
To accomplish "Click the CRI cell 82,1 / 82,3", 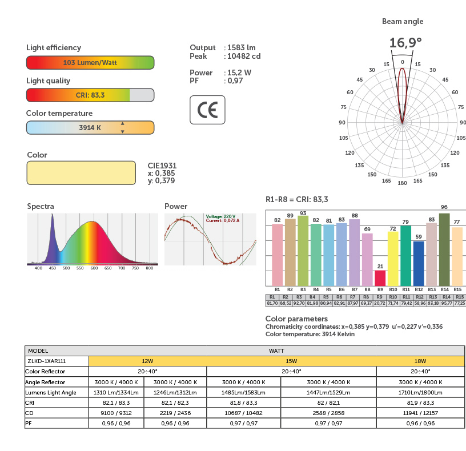I will pyautogui.click(x=175, y=403).
